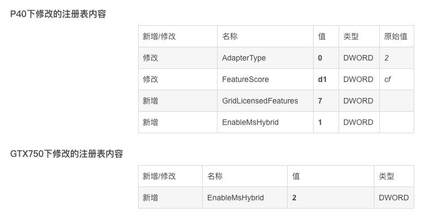Click the DWORD cell in the GTX750 table
The height and width of the screenshot is (224, 444).
[394, 198]
